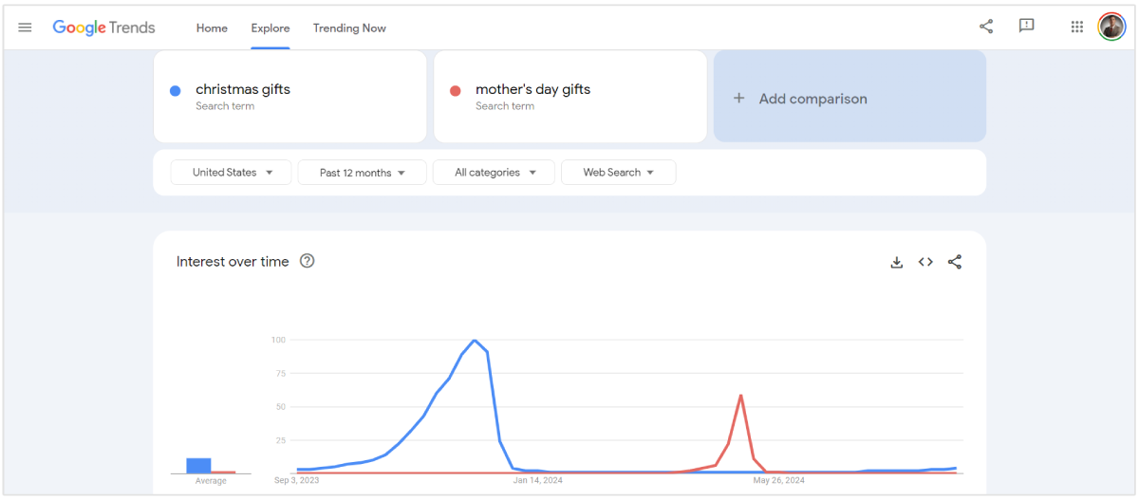Open the Web Search type dropdown

pos(618,173)
